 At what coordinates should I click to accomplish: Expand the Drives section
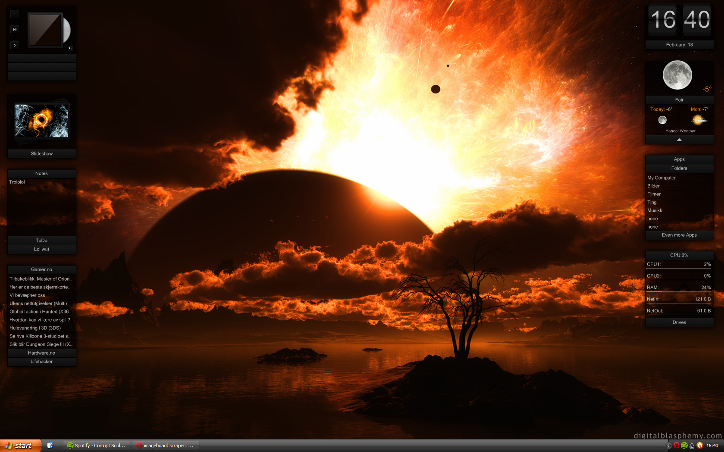(680, 322)
